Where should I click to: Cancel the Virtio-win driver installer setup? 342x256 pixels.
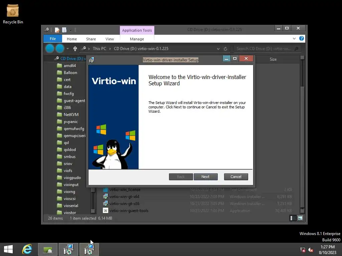click(236, 177)
